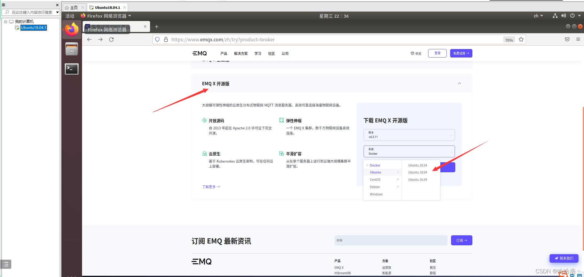Click the 订阅 subscribe button
Image resolution: width=584 pixels, height=277 pixels.
tap(461, 240)
